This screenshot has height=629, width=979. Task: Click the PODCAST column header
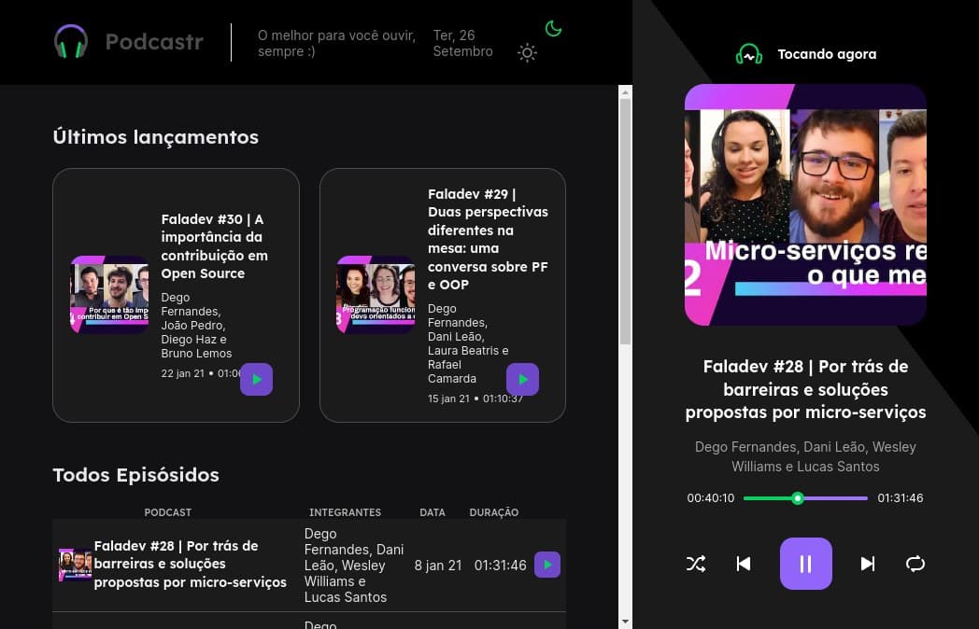[x=168, y=512]
